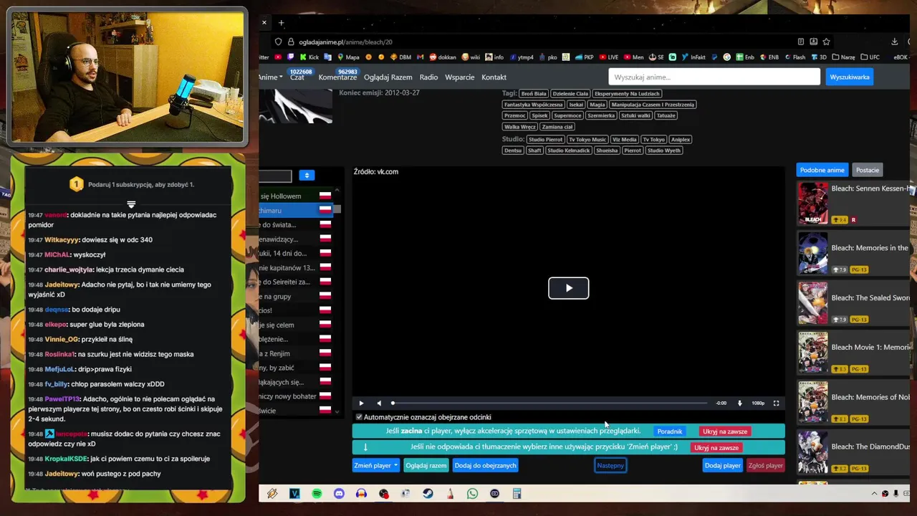Open the Mapa bookmark
This screenshot has height=516, width=917.
coord(347,57)
